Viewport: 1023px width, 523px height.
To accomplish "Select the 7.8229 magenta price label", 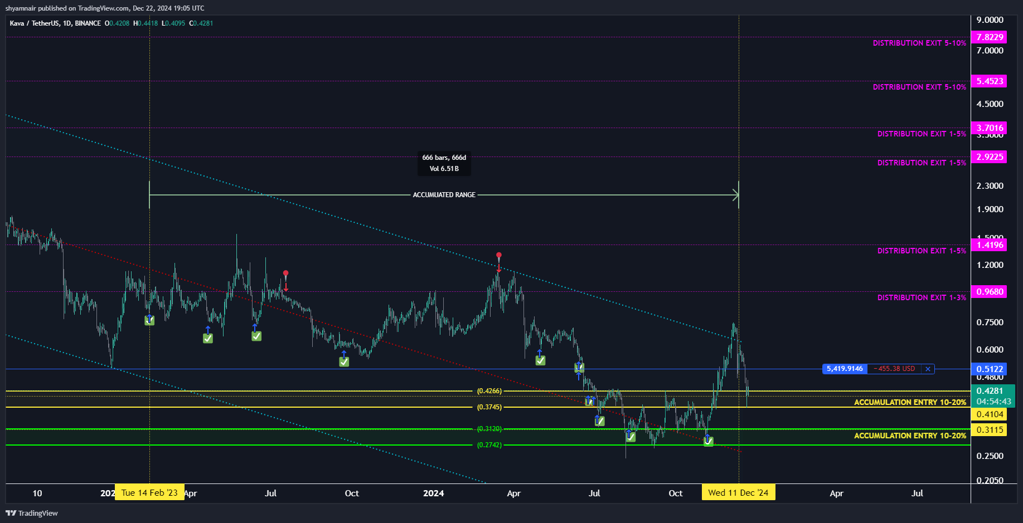I will click(989, 37).
